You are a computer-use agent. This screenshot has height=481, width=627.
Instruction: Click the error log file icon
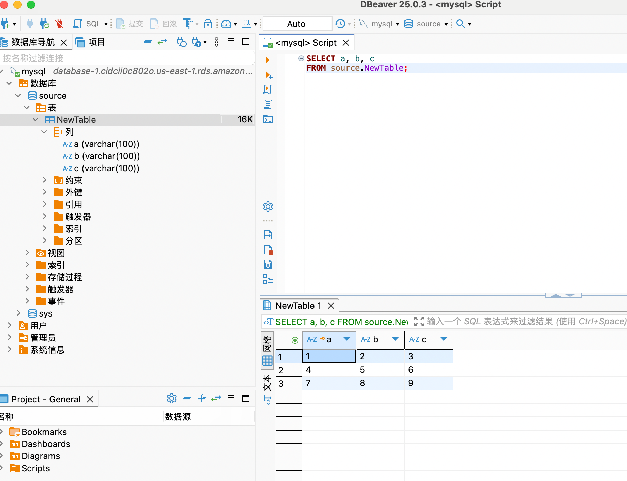click(x=268, y=250)
